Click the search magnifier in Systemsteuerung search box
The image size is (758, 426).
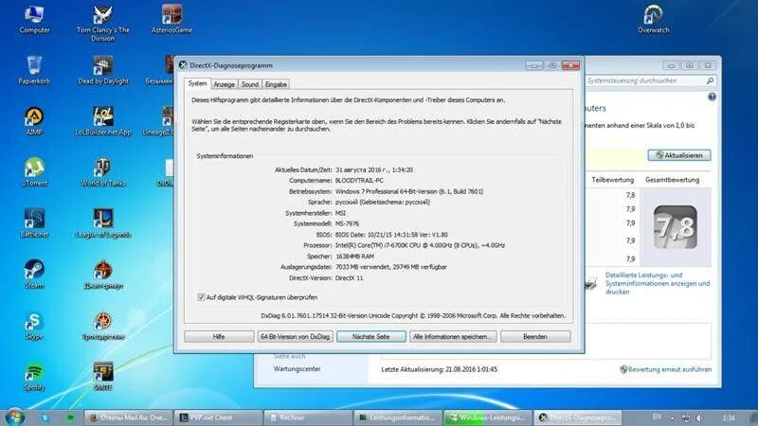coord(710,81)
